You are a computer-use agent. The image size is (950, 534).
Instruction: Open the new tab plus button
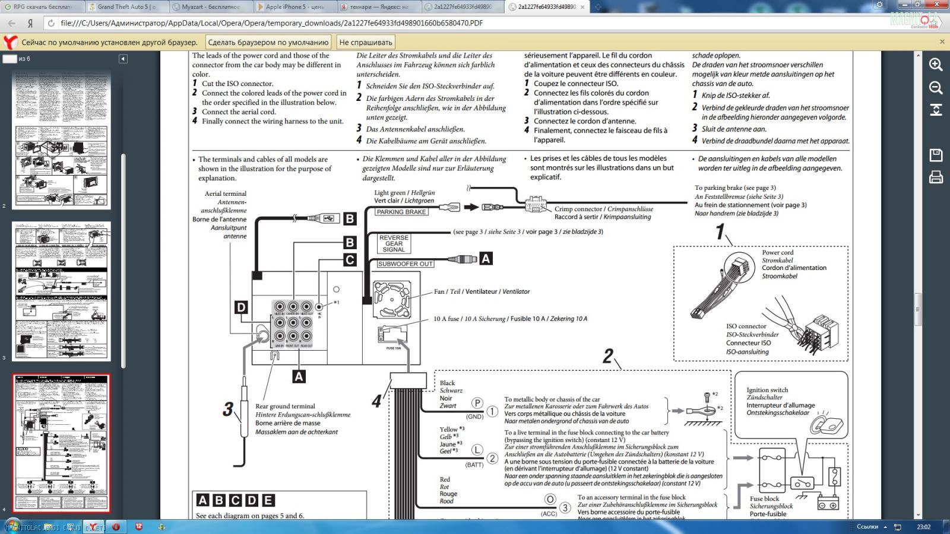pos(598,7)
